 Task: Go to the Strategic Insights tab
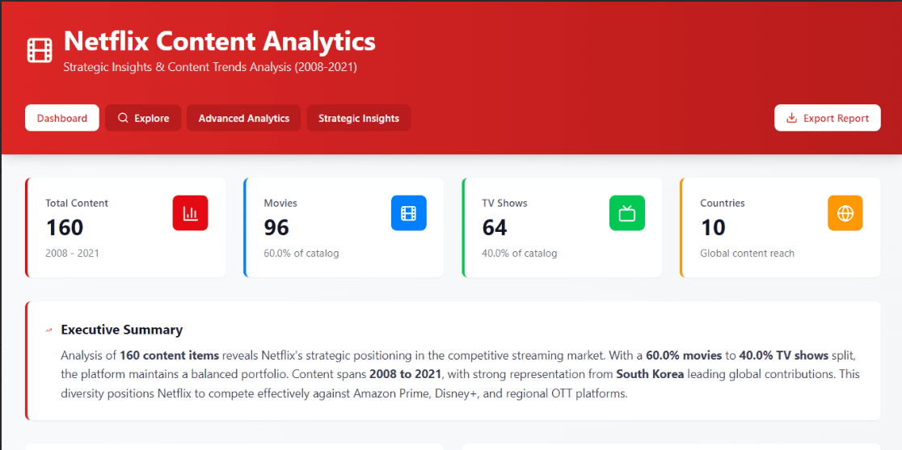(359, 118)
